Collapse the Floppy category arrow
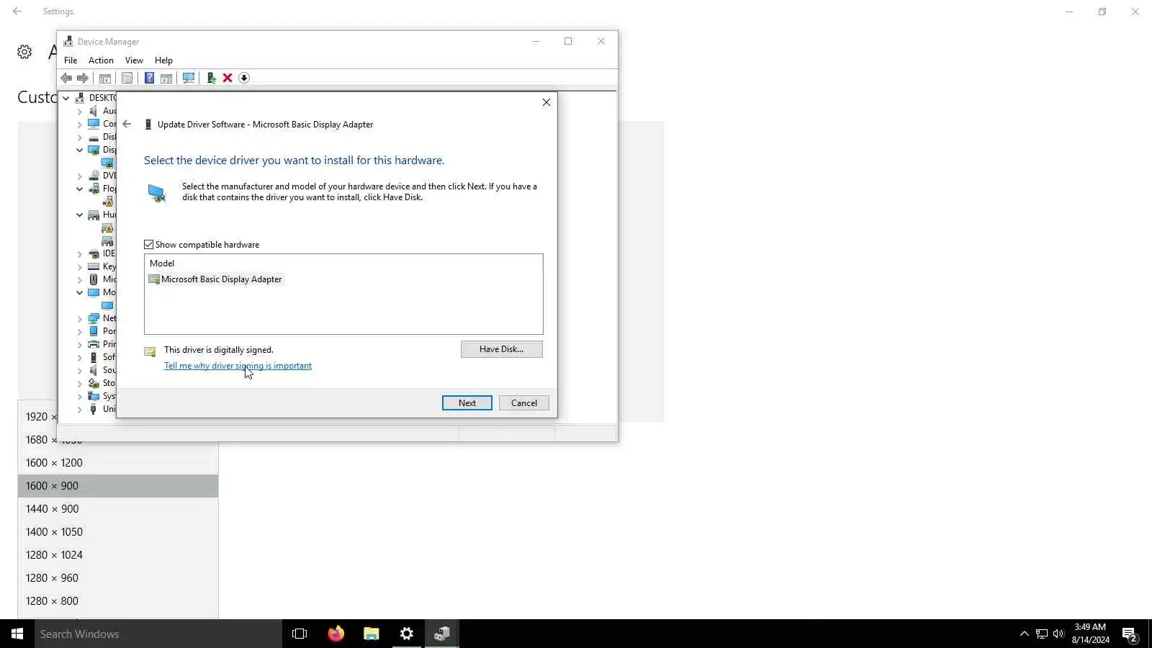1152x648 pixels. [x=80, y=189]
